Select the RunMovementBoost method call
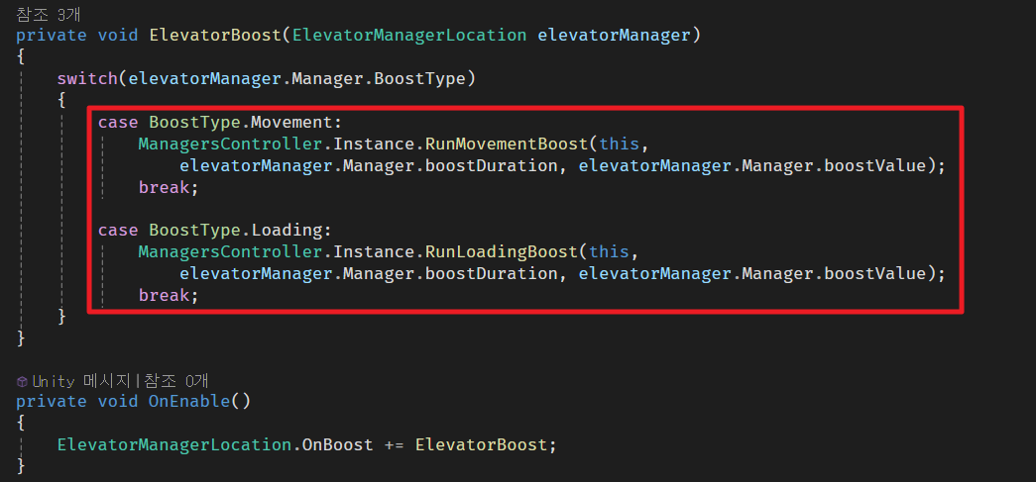This screenshot has width=1036, height=482. (507, 144)
